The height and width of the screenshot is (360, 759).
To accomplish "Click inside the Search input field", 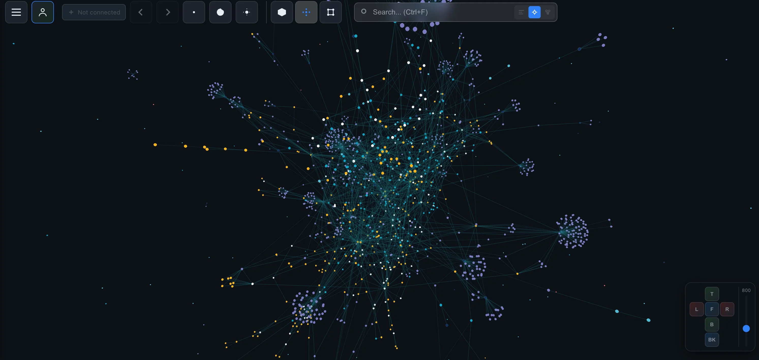I will (427, 12).
